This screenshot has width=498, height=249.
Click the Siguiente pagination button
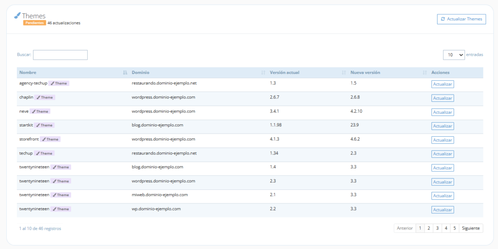click(x=471, y=228)
